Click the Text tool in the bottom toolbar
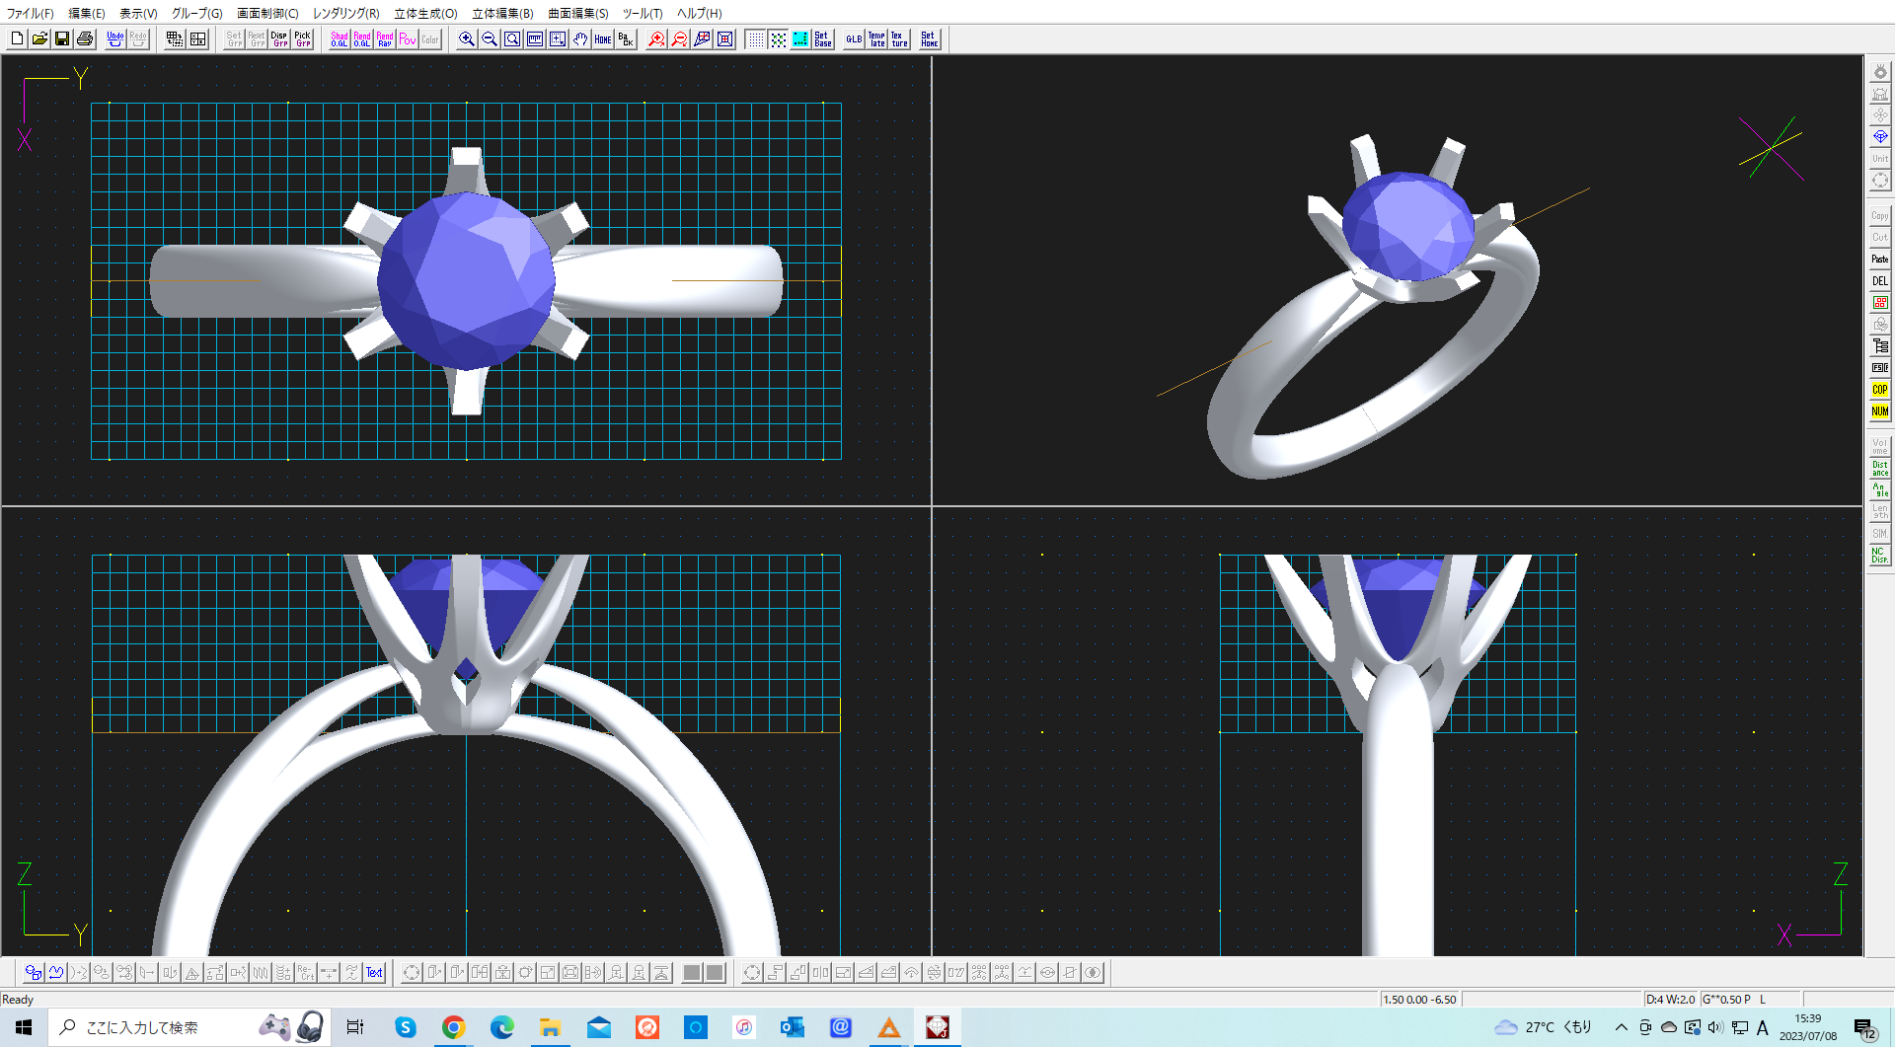The width and height of the screenshot is (1895, 1047). point(374,973)
